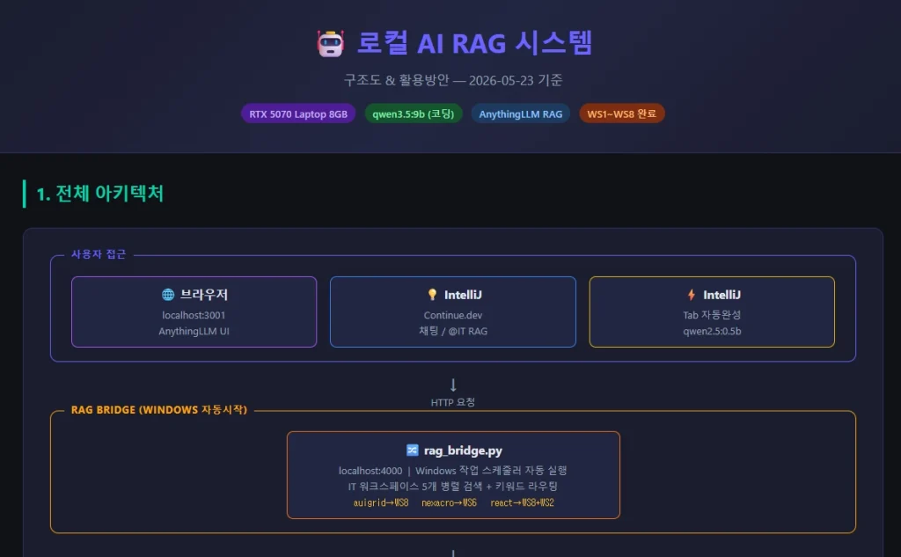Click the react→WS8+WS2 routing label
The width and height of the screenshot is (901, 557).
(x=523, y=503)
